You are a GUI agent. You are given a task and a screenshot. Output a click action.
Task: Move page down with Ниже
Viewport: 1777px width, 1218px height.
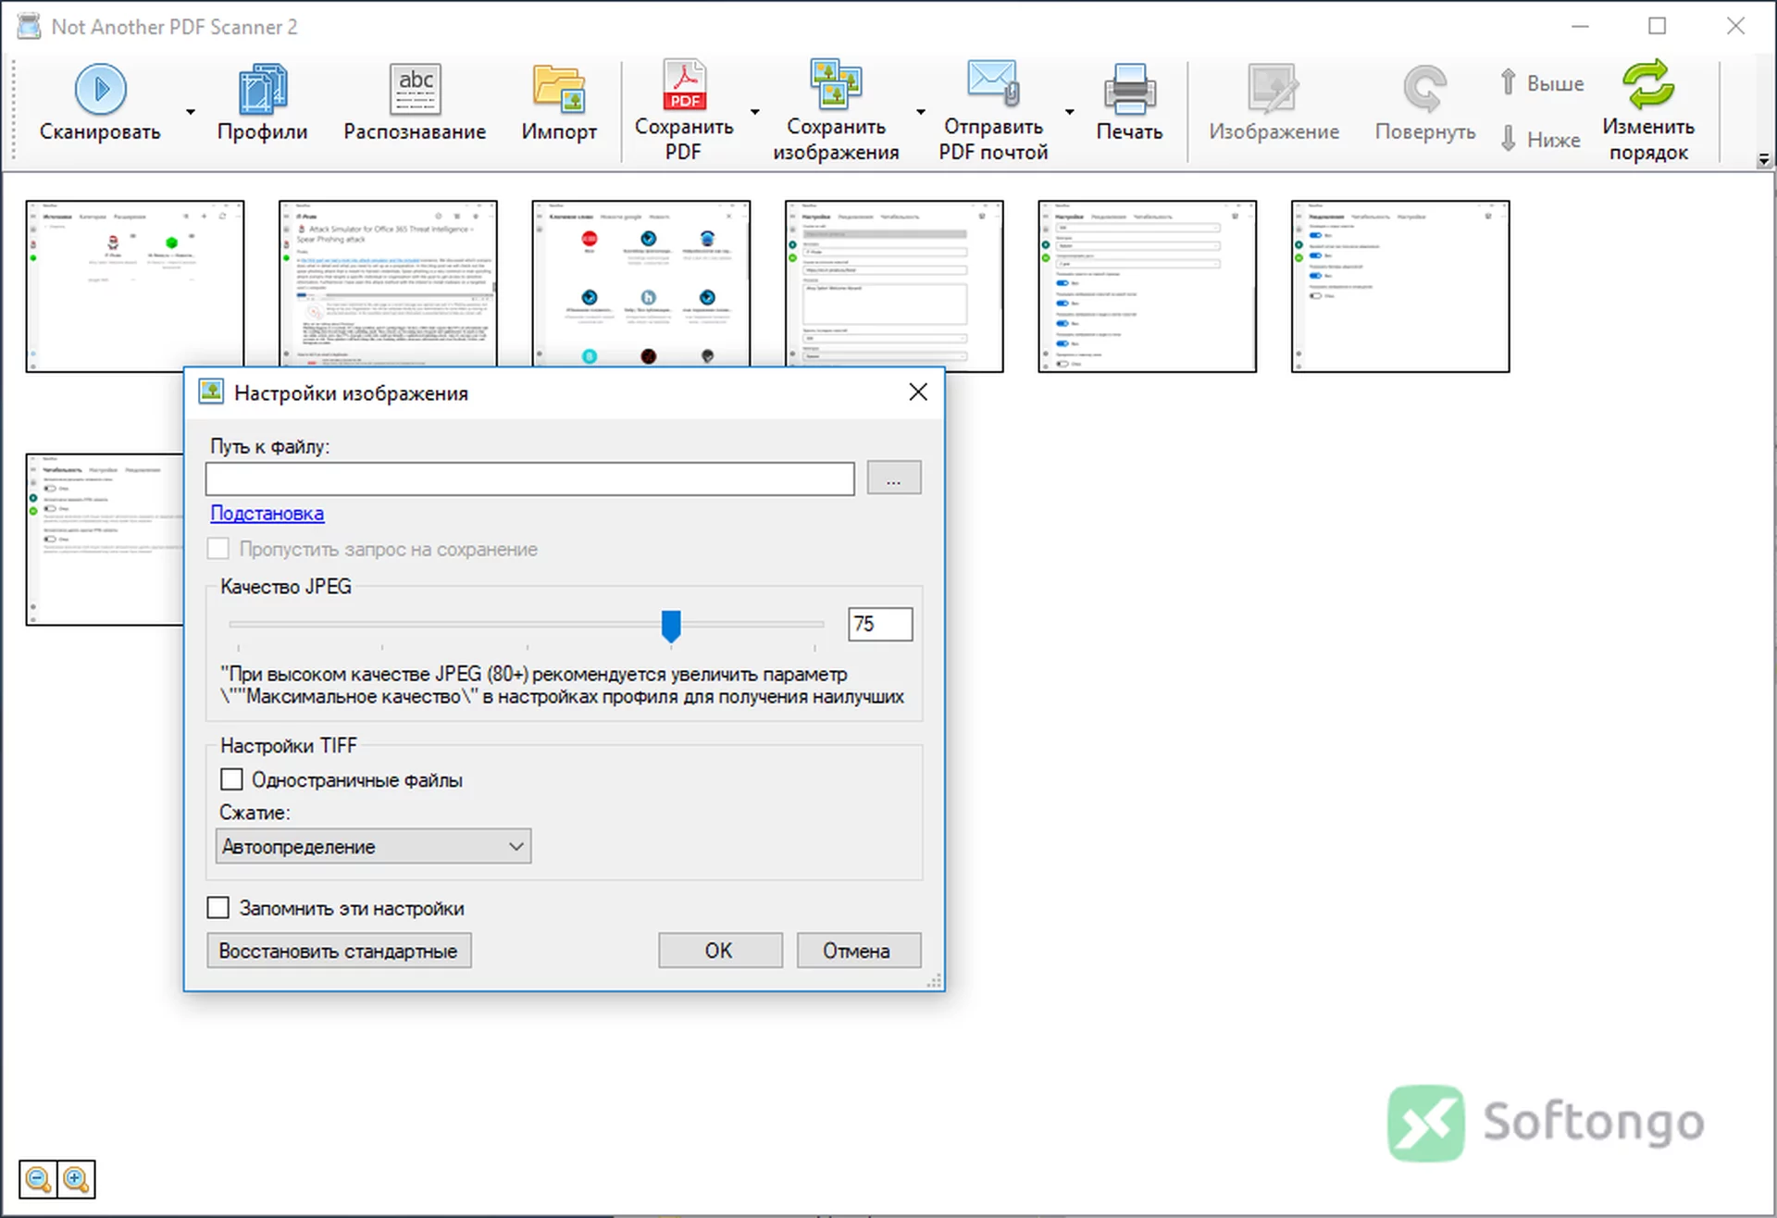[1540, 140]
